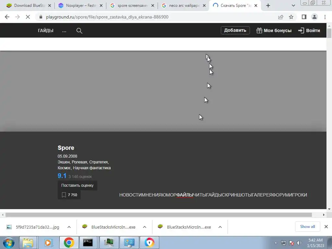Close the downloads bar

coord(326,227)
